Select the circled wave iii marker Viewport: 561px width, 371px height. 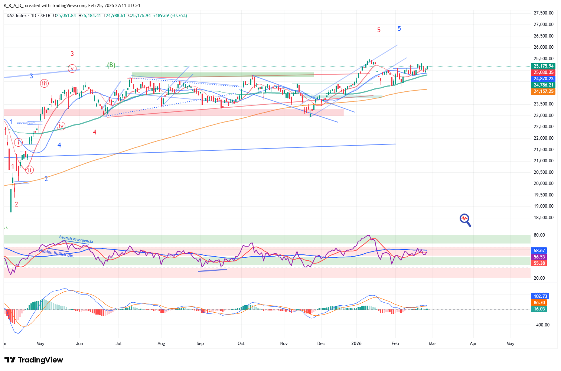click(x=44, y=84)
